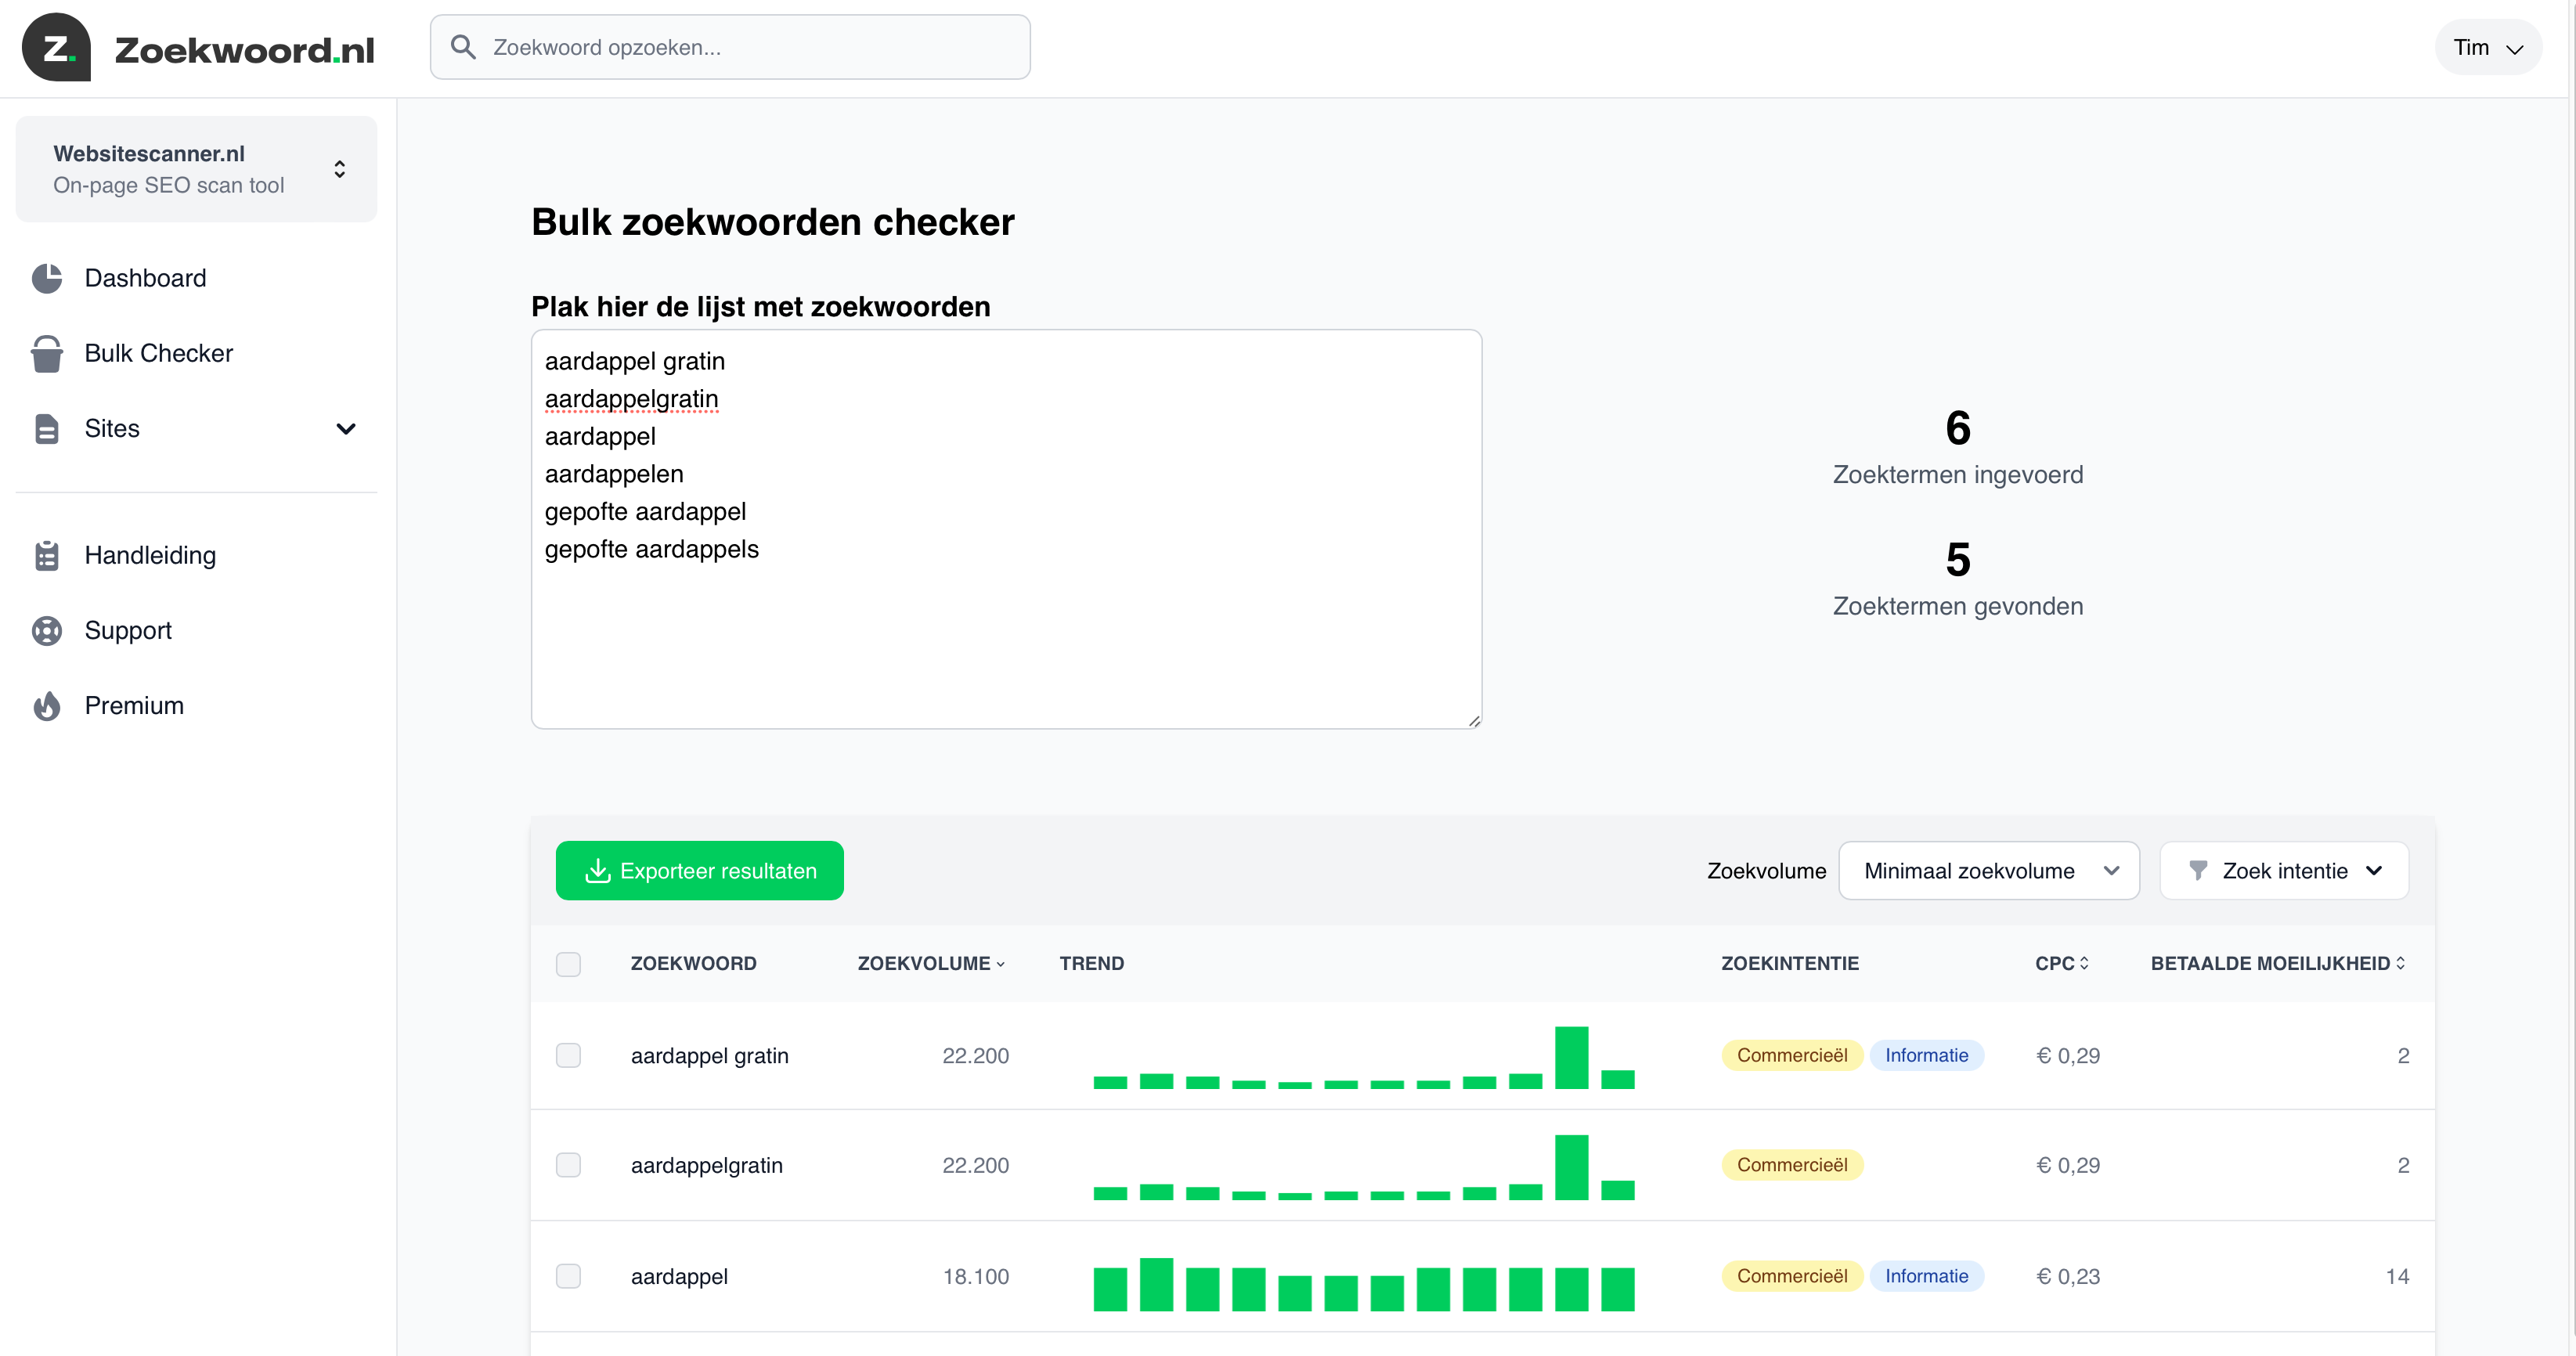Open the Minimaal zoekvolume dropdown
This screenshot has height=1356, width=2576.
point(1988,870)
